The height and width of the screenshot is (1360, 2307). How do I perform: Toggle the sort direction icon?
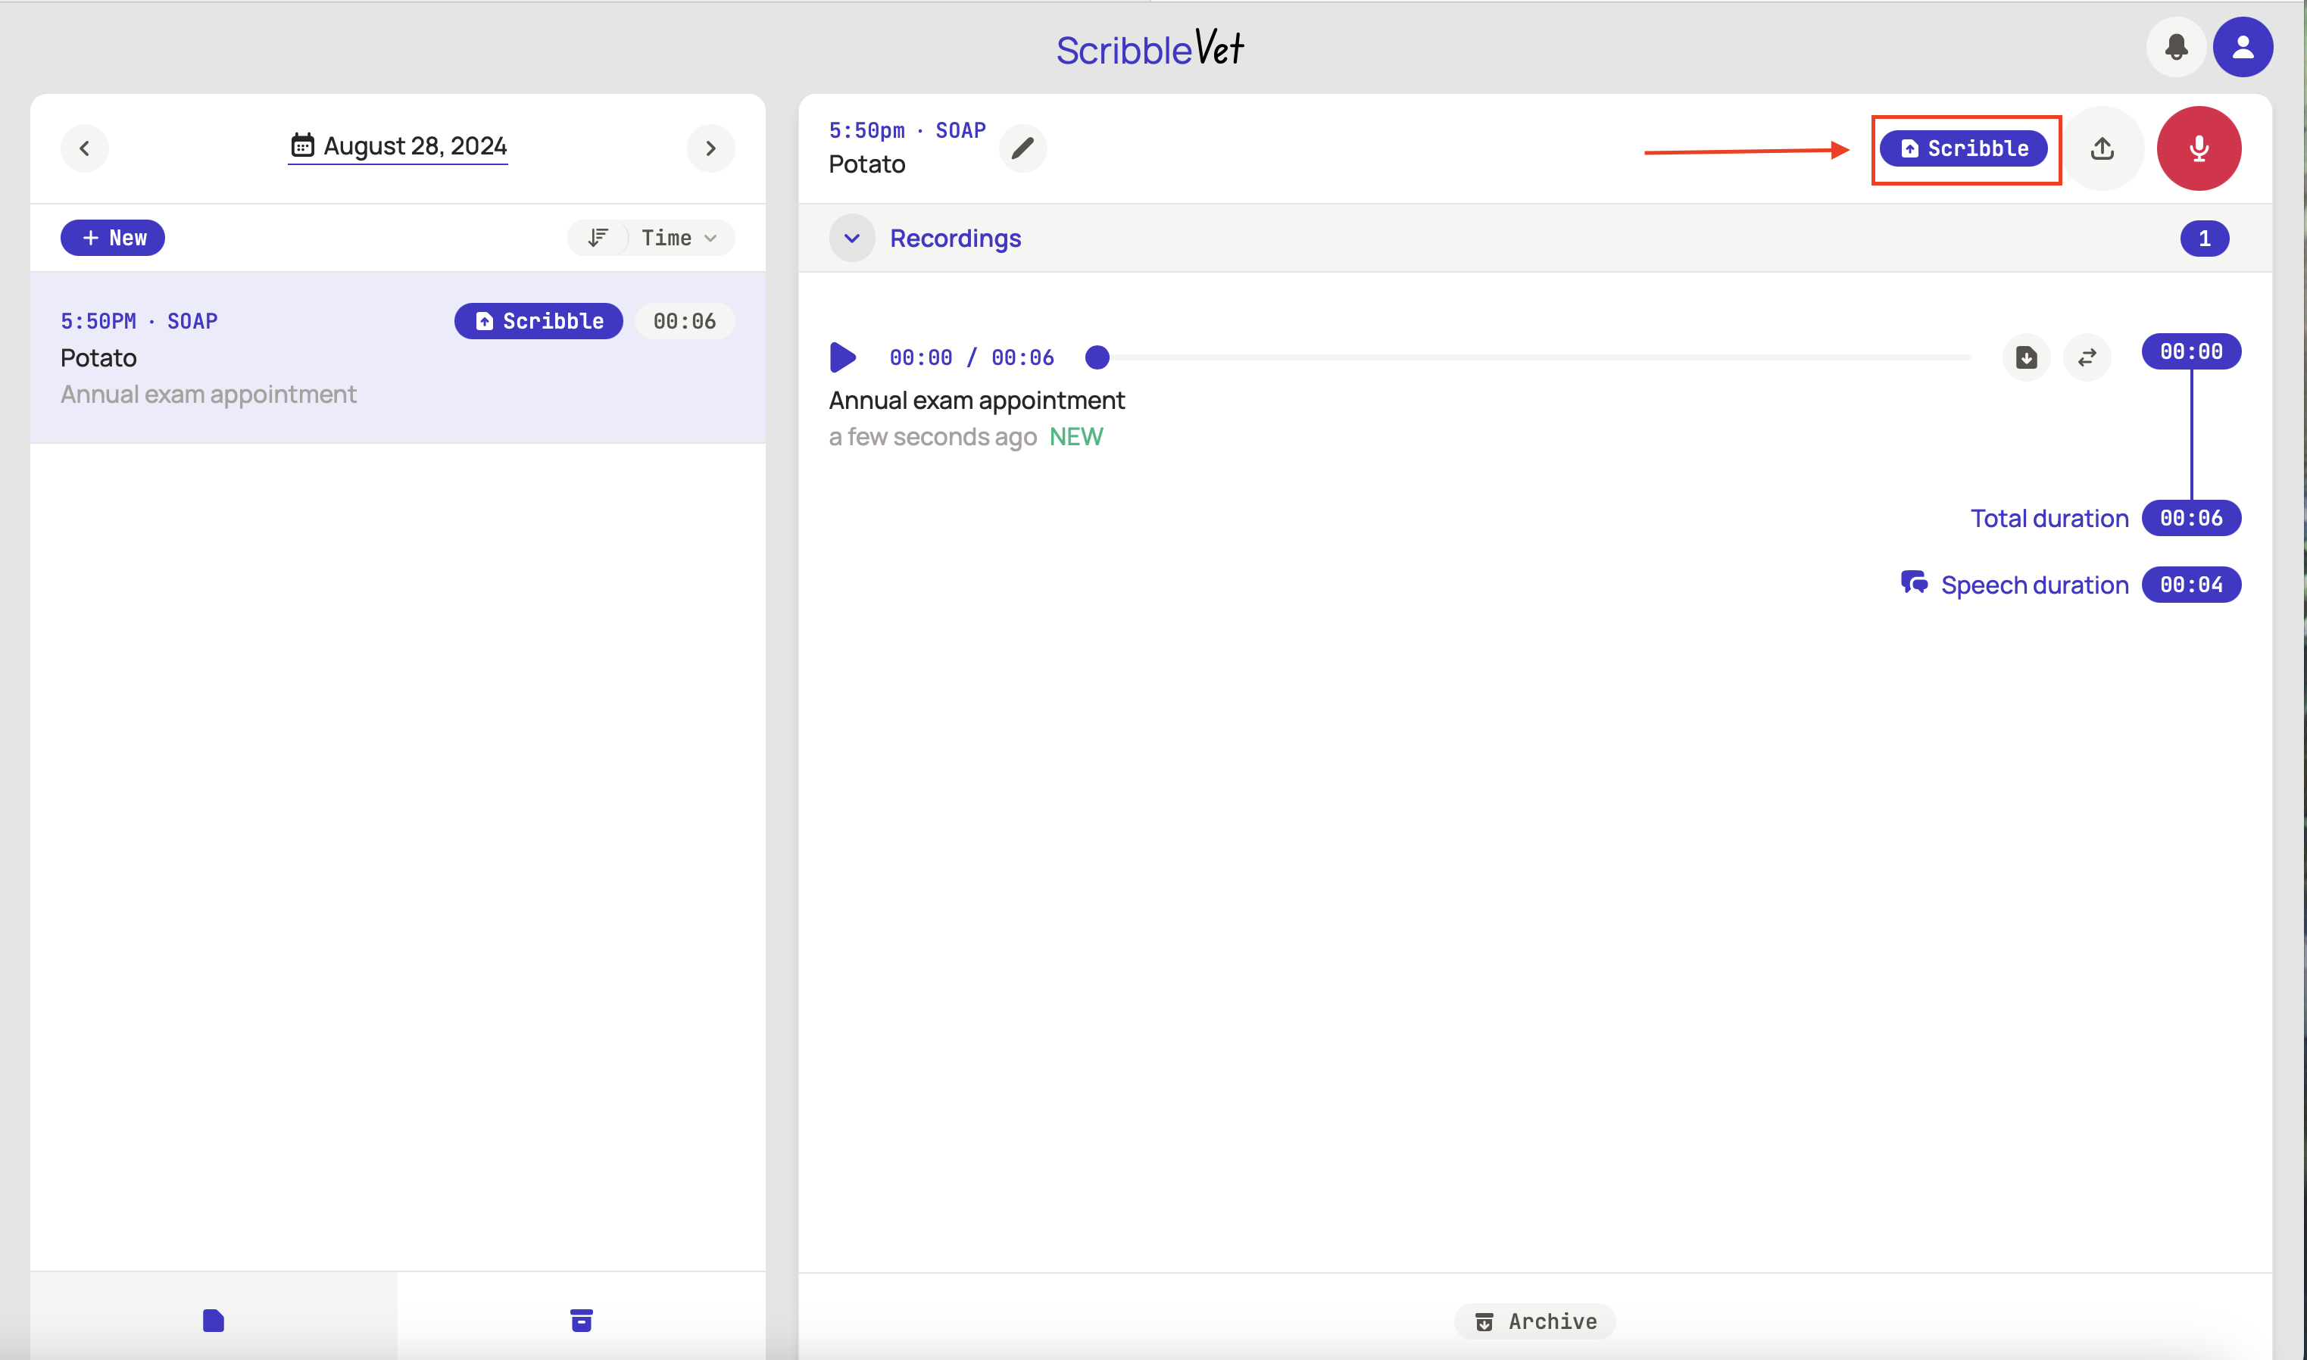pos(598,237)
